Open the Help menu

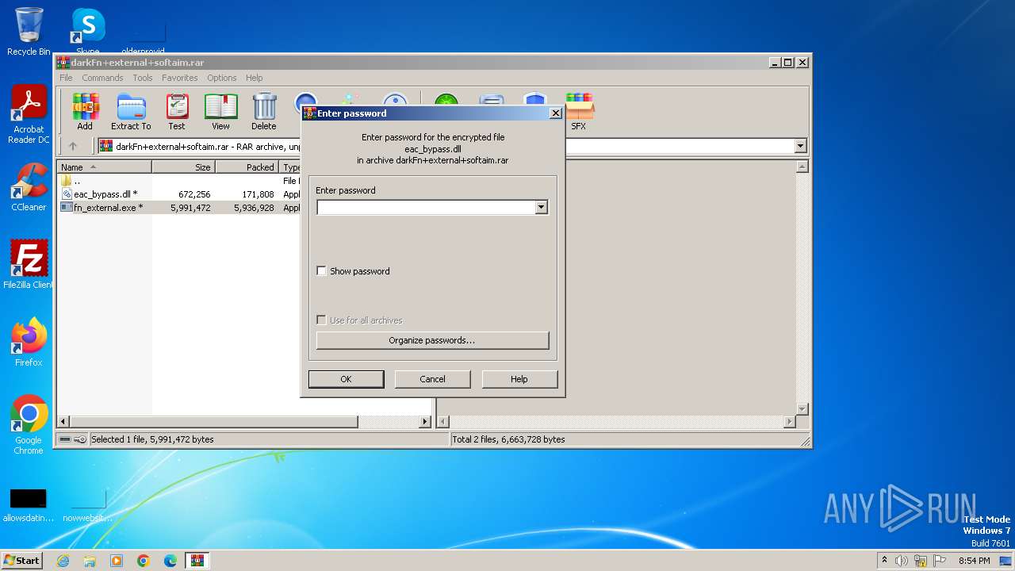[254, 78]
